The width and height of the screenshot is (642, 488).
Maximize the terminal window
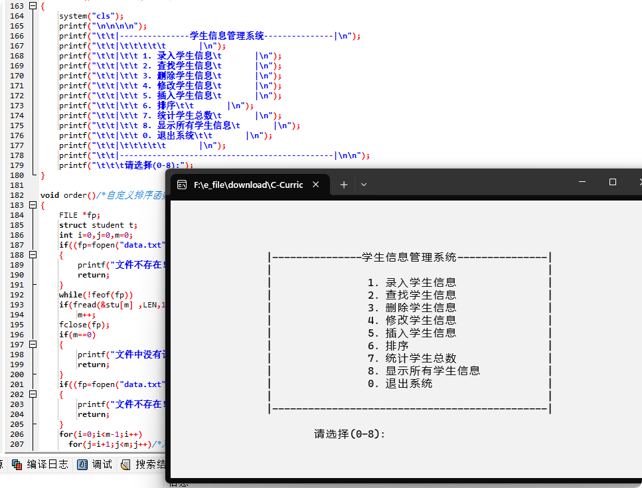pos(613,182)
